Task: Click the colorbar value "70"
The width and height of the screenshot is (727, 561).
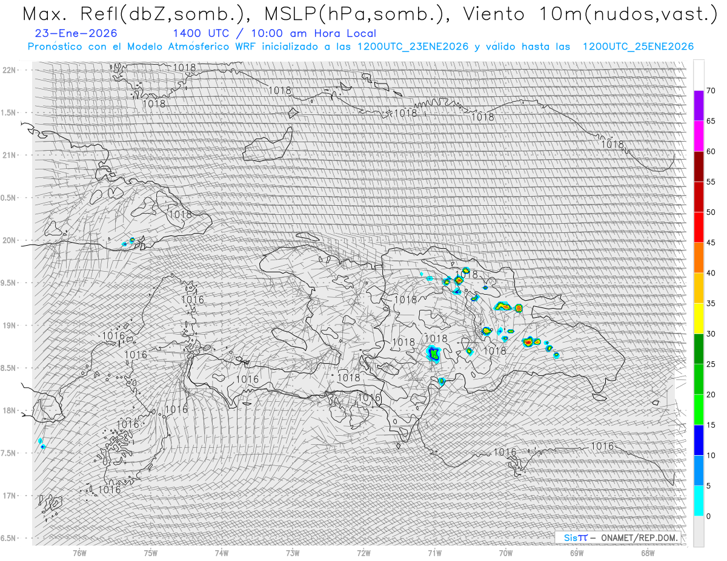Action: [711, 91]
